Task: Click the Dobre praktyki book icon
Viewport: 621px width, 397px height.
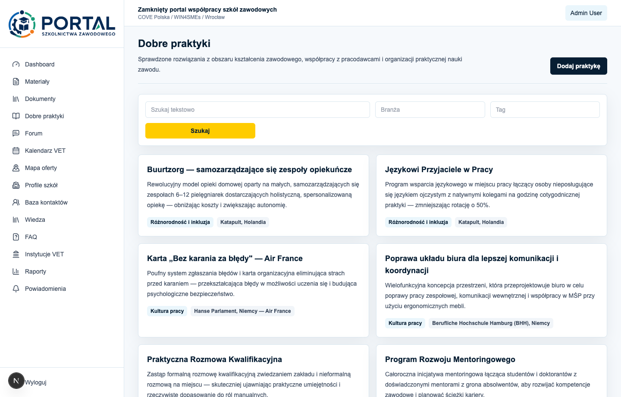Action: tap(16, 116)
